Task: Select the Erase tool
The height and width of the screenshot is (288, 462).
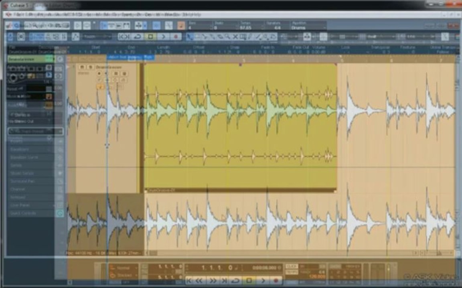Action: [x=221, y=37]
